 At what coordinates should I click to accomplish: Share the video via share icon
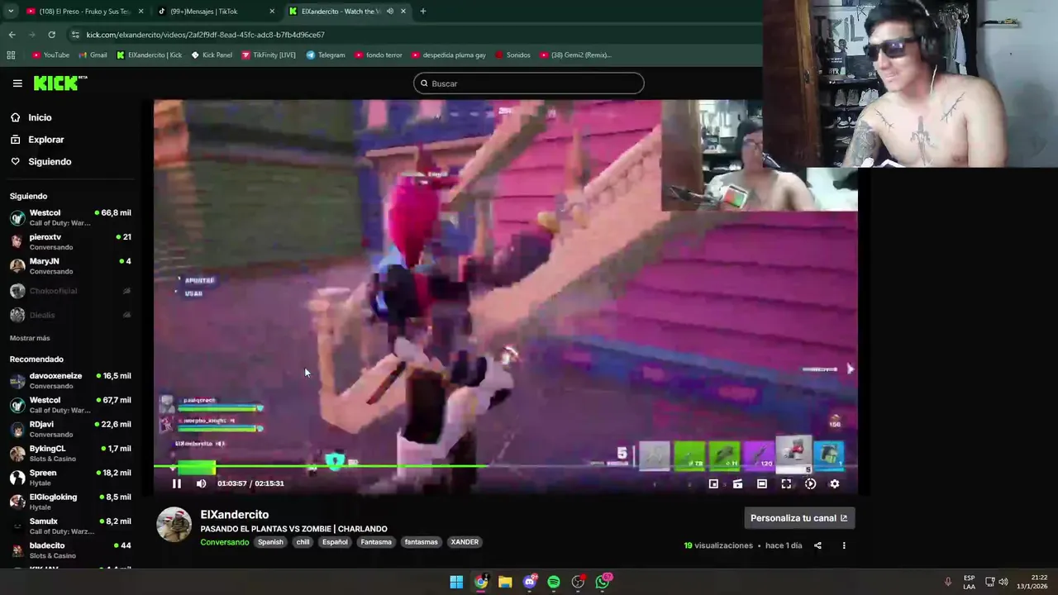tap(817, 545)
